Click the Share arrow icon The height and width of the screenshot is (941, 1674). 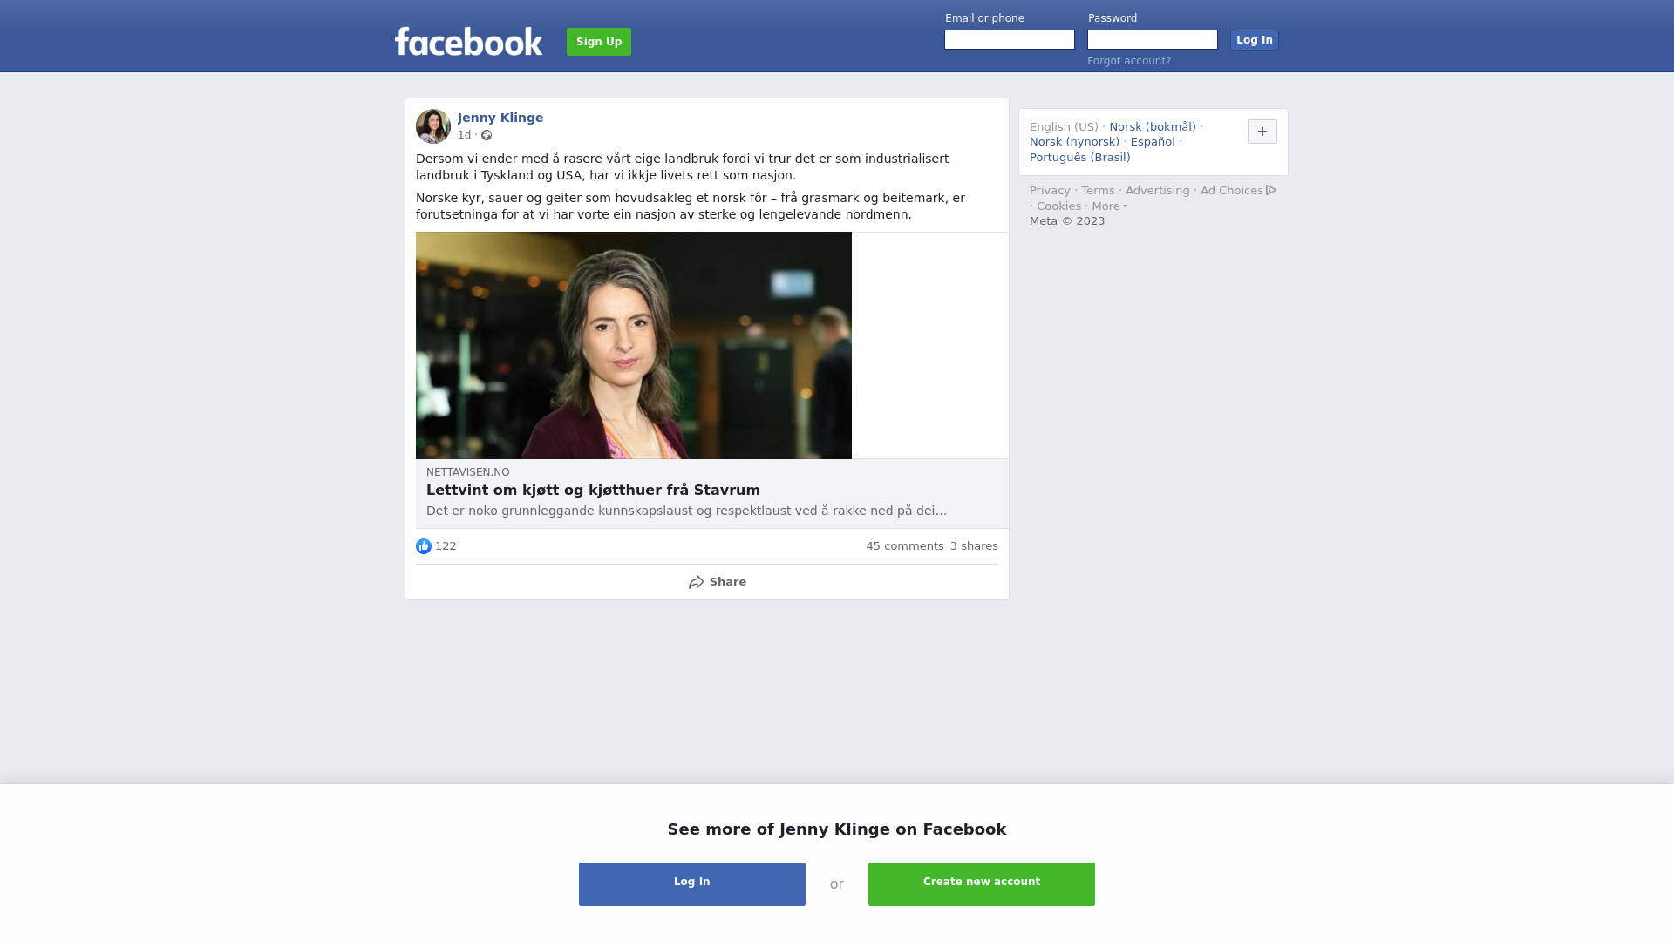tap(696, 582)
